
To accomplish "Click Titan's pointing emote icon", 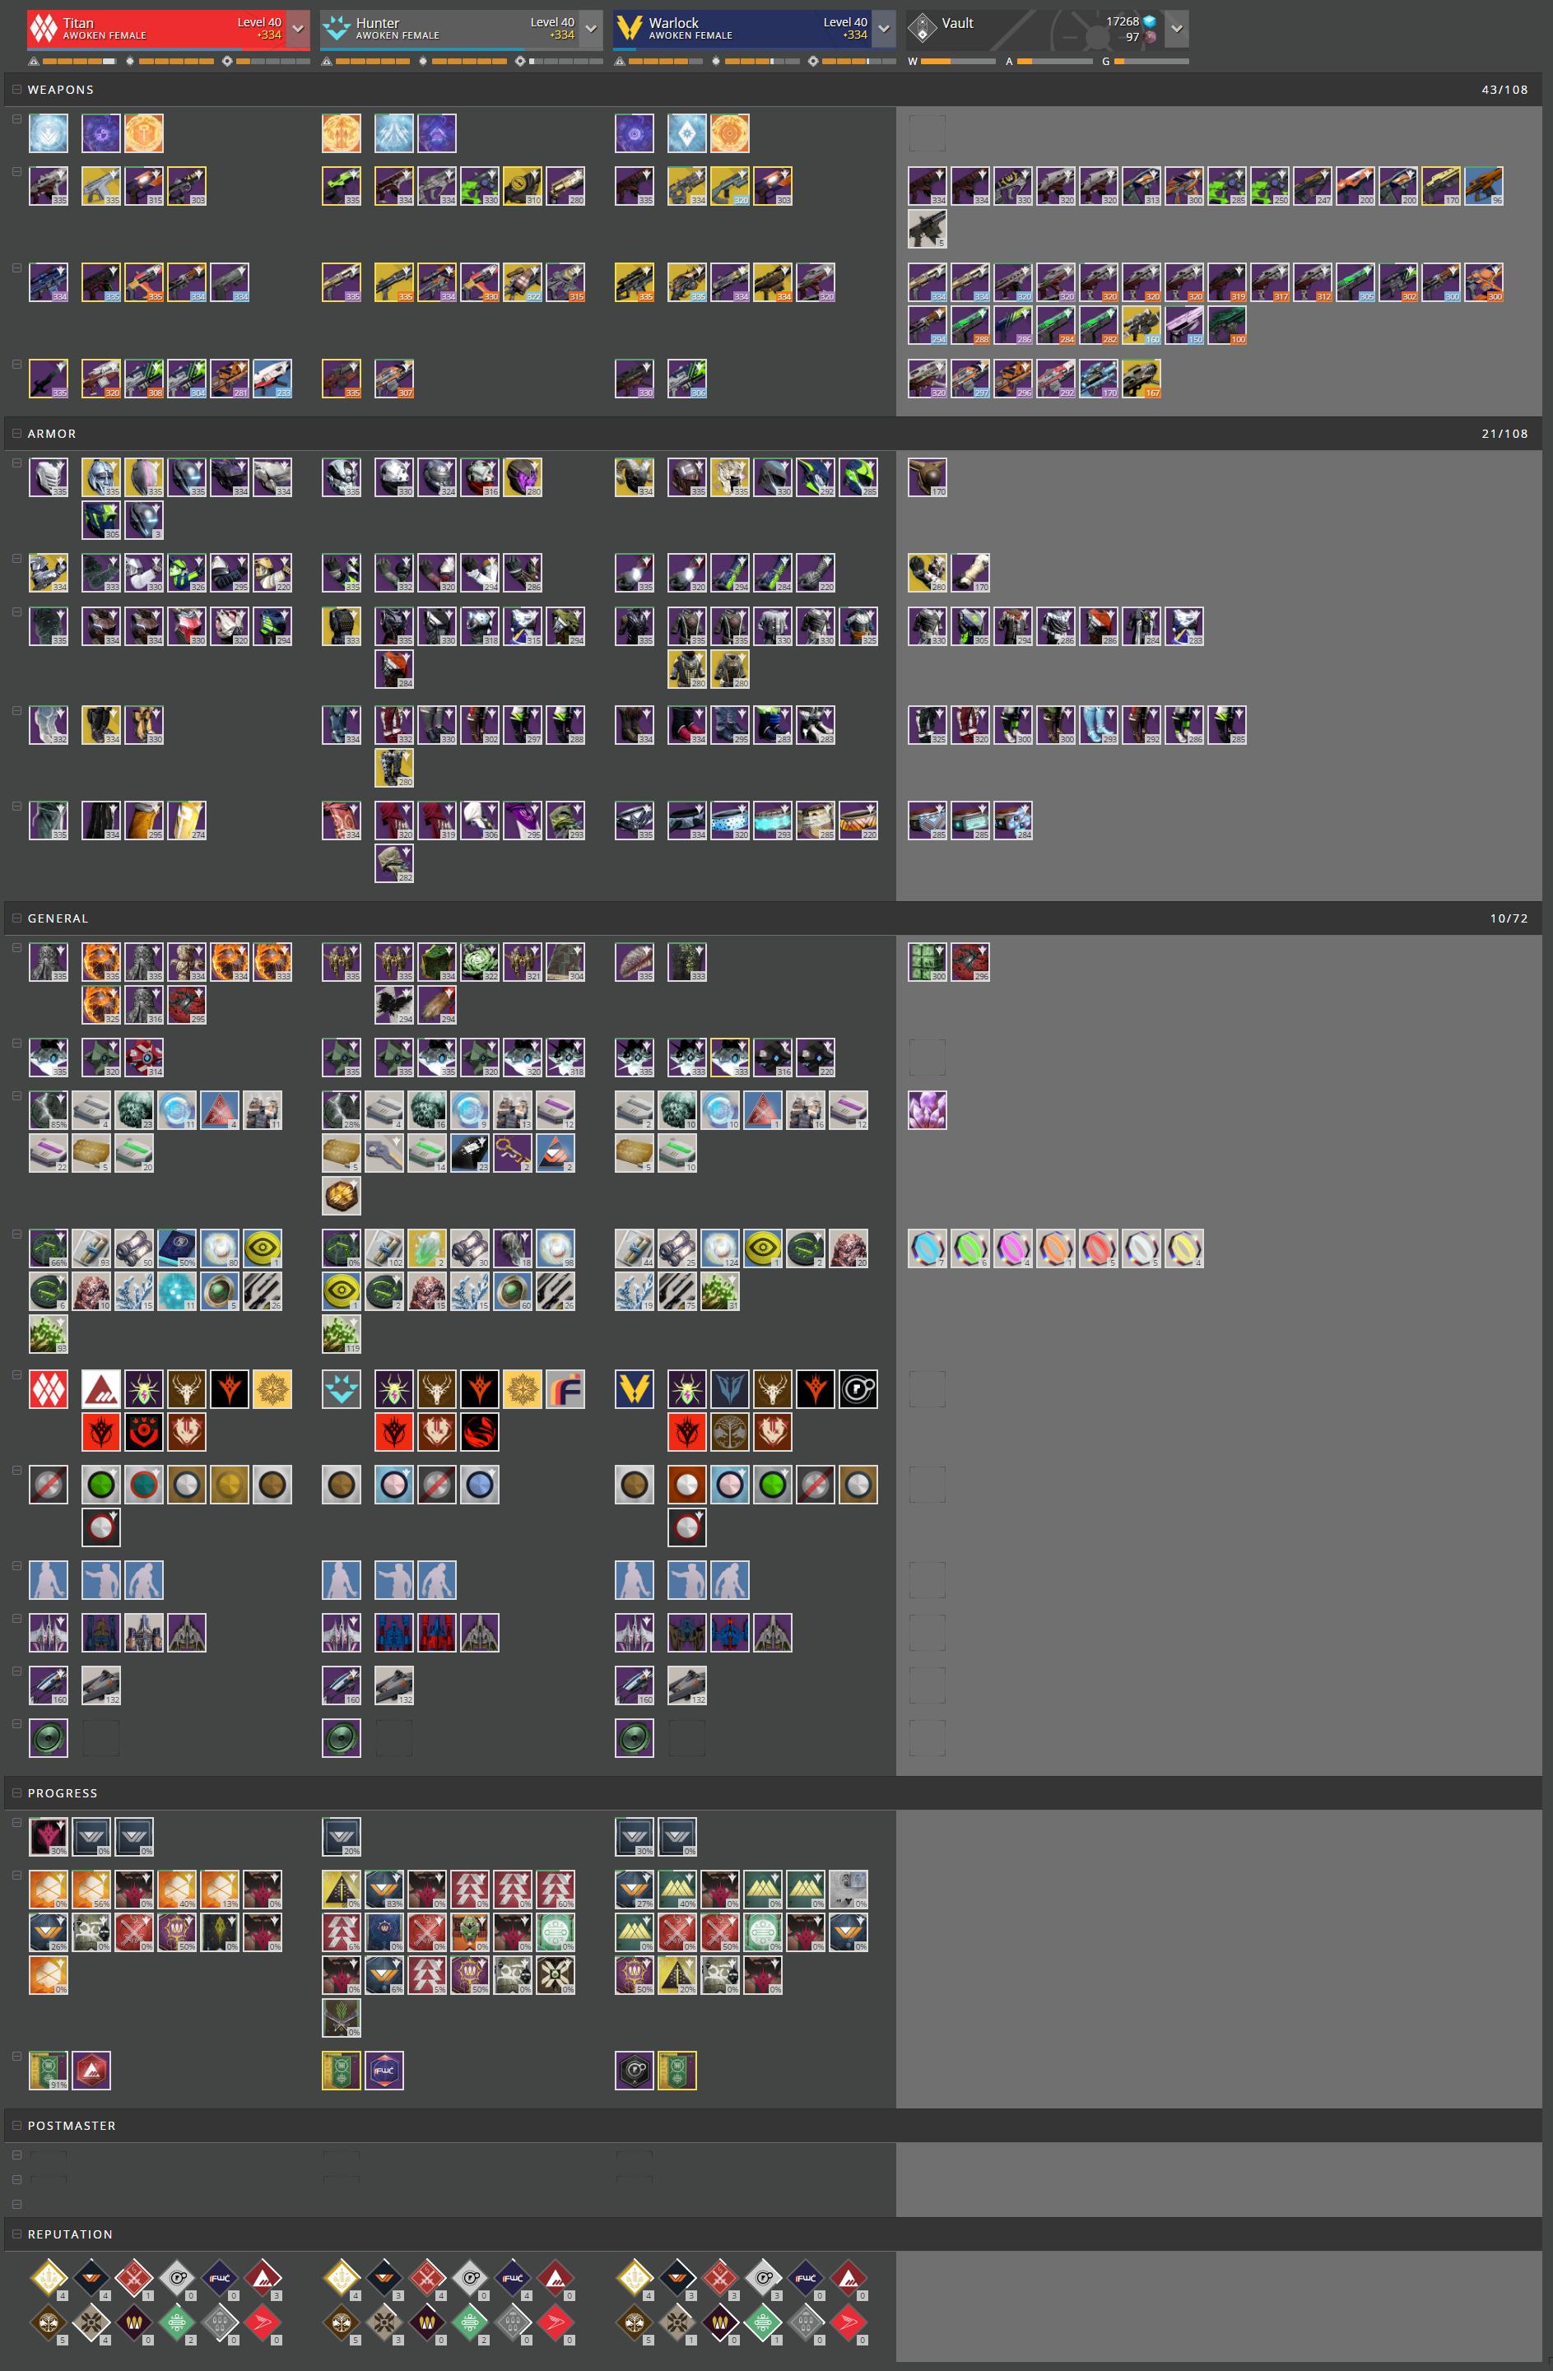I will point(100,1580).
